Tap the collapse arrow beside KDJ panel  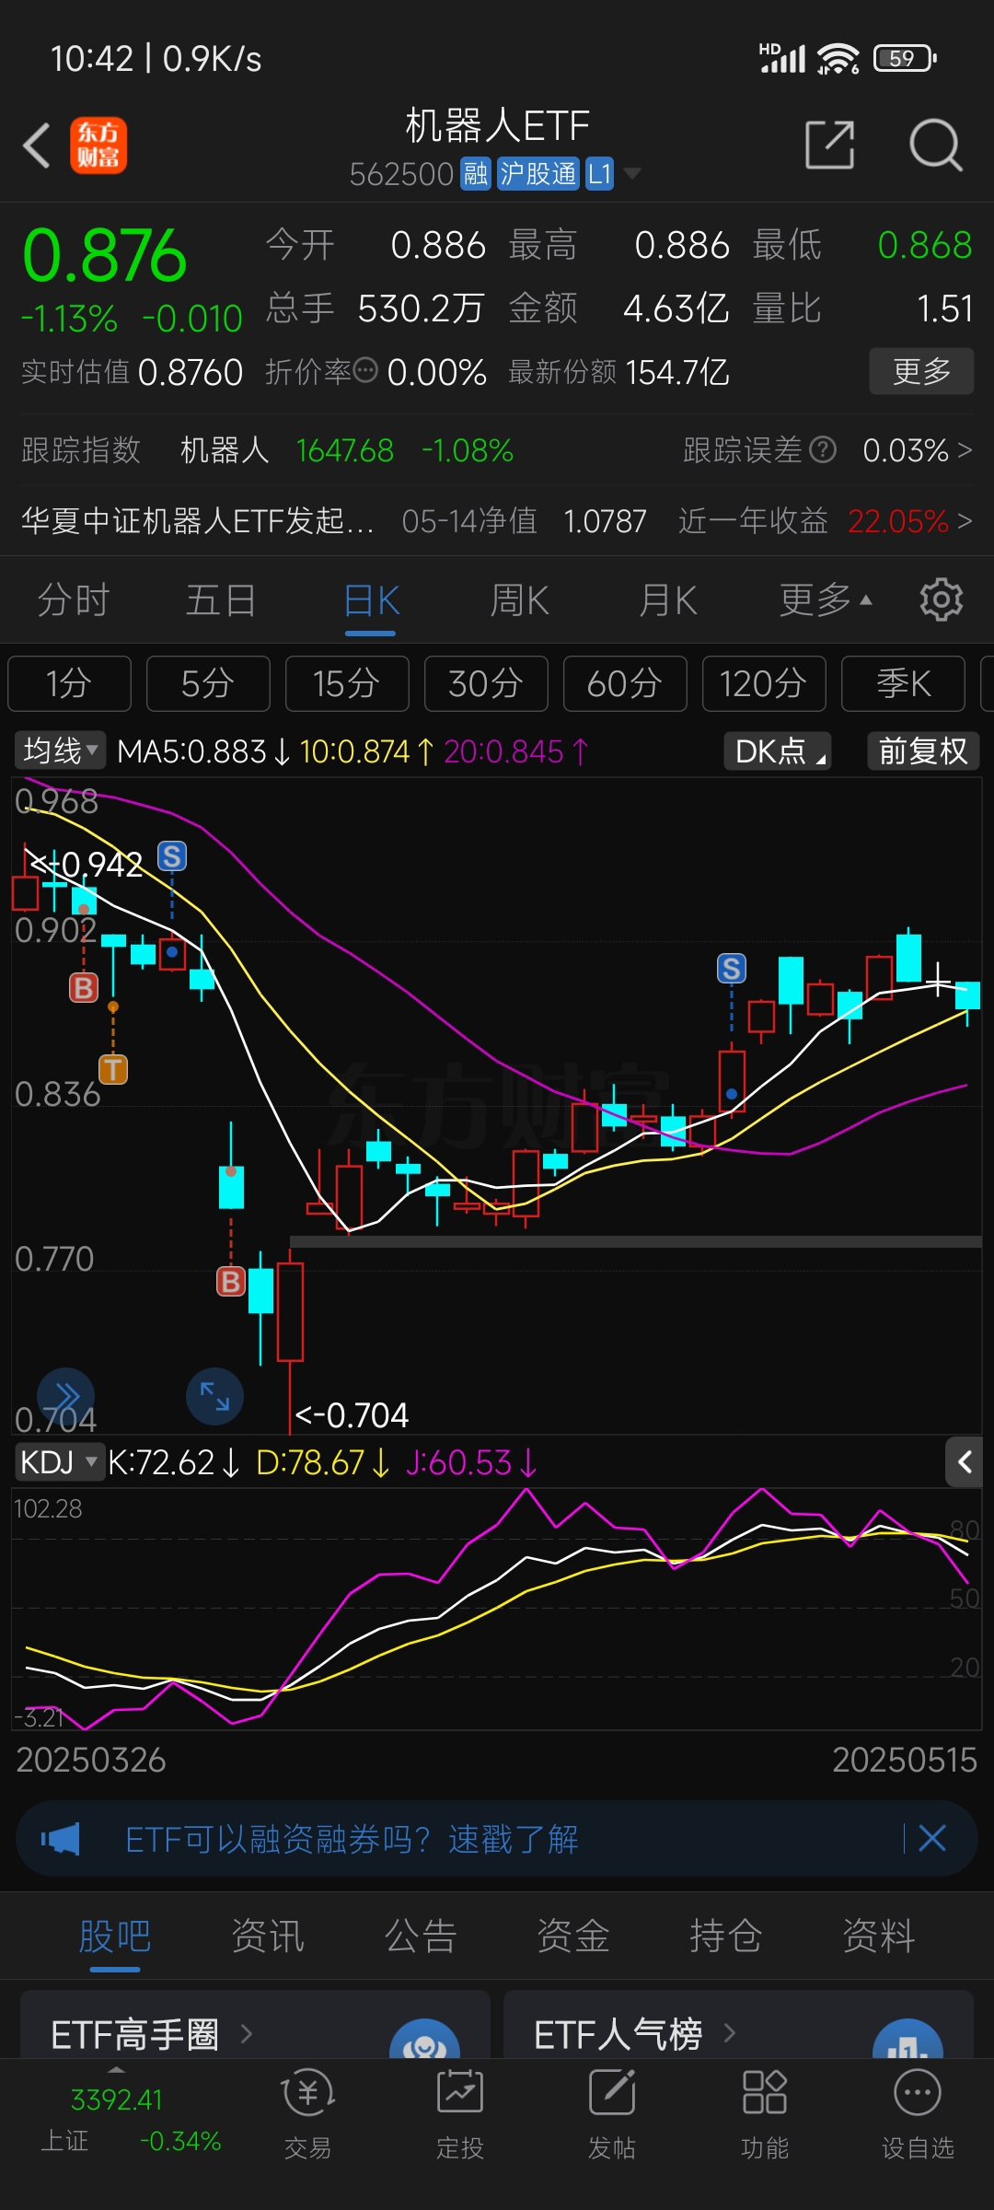coord(965,1461)
